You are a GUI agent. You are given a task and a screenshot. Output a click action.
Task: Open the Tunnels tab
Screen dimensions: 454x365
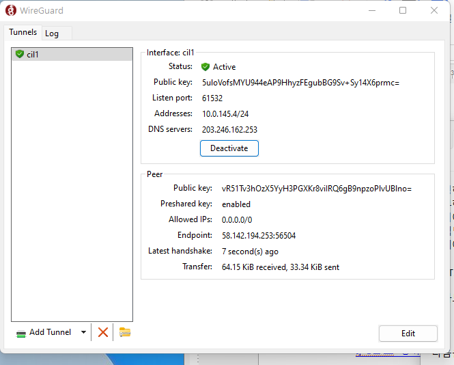point(23,32)
